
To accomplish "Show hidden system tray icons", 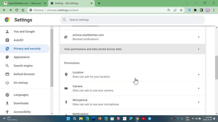I will coord(171,119).
